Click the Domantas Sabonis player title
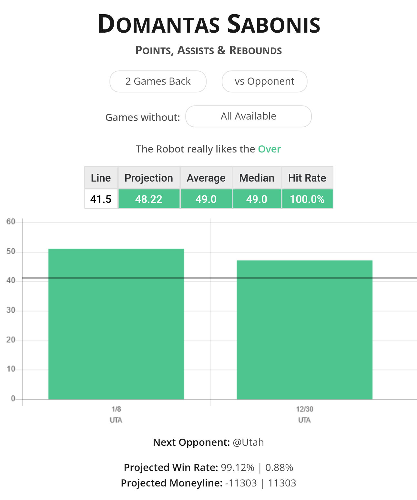 [x=209, y=24]
